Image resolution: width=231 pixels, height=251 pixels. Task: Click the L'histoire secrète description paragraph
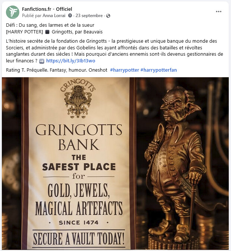click(114, 51)
